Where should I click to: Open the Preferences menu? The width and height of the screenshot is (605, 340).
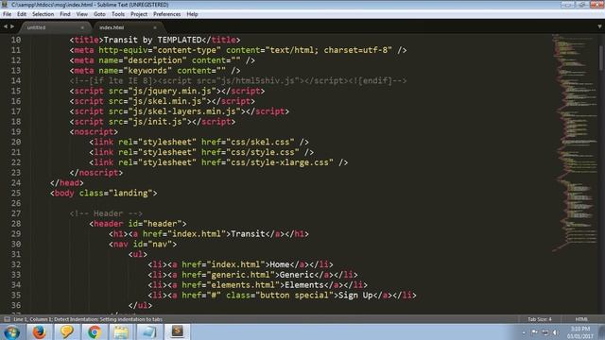coord(166,14)
